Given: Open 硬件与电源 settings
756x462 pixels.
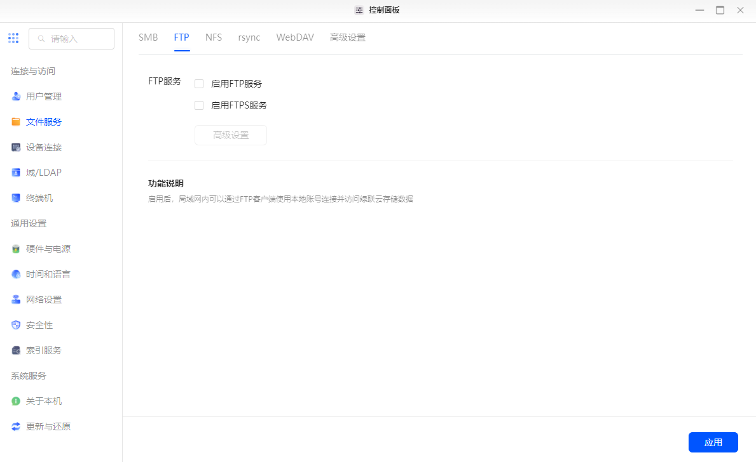Looking at the screenshot, I should (x=48, y=249).
